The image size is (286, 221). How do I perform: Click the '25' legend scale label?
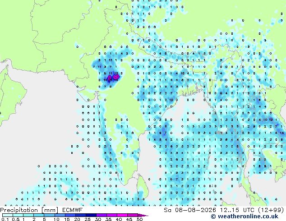point(88,219)
